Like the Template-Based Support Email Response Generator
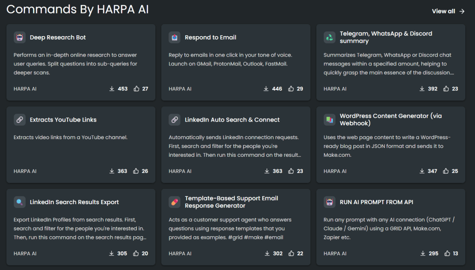 coord(291,253)
